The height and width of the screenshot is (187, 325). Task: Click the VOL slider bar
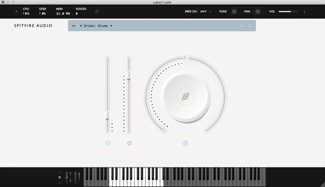coord(288,12)
